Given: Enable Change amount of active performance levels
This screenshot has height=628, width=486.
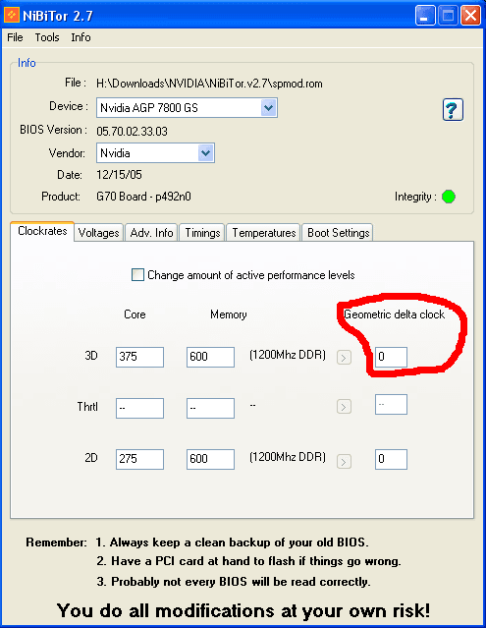Looking at the screenshot, I should [x=137, y=275].
